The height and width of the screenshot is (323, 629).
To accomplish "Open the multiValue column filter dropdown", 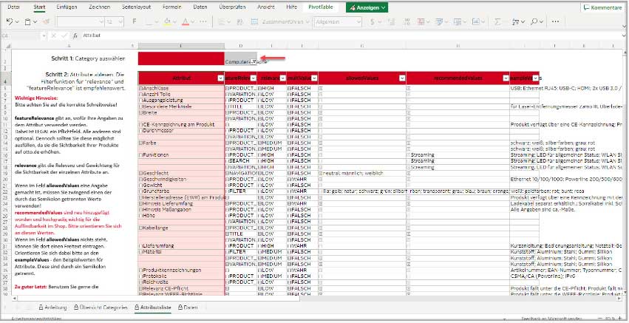I will [x=314, y=78].
